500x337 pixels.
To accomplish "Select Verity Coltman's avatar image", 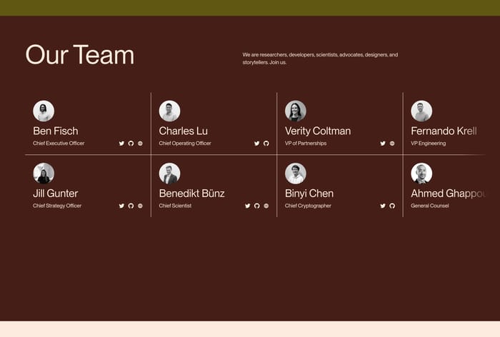I will click(296, 111).
